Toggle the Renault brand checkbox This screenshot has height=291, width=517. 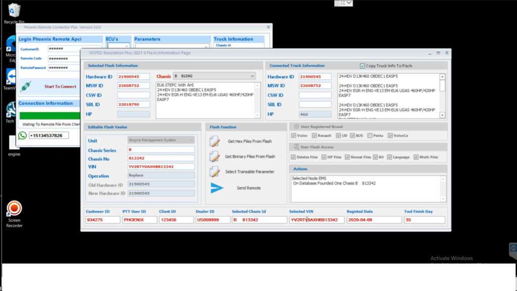[x=314, y=135]
